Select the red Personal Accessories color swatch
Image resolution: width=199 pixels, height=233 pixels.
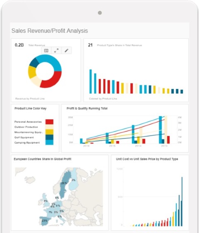[49, 121]
